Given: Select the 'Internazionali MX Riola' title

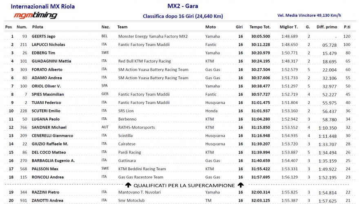Looking at the screenshot, I should [43, 6].
